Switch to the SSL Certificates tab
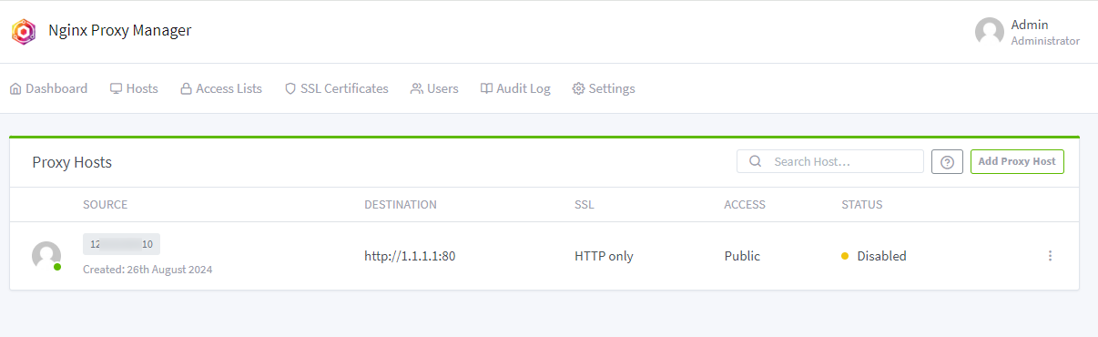The height and width of the screenshot is (337, 1098). point(336,89)
